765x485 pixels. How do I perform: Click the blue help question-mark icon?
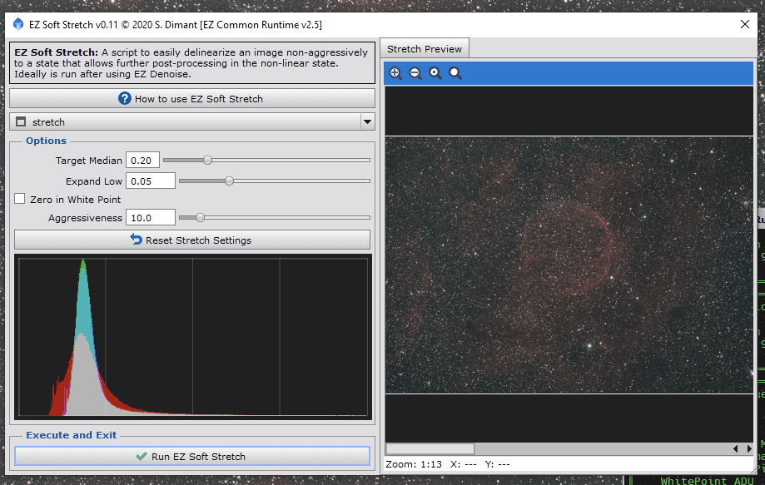pos(124,98)
